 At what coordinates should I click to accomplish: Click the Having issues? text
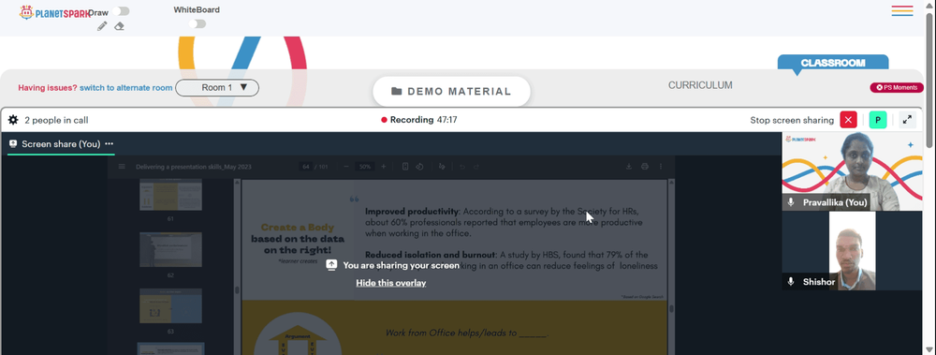click(48, 88)
